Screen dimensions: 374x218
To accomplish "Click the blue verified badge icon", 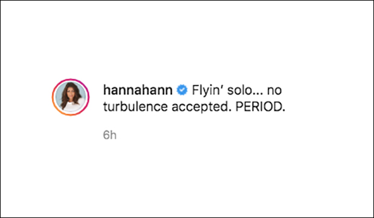I will pyautogui.click(x=182, y=90).
